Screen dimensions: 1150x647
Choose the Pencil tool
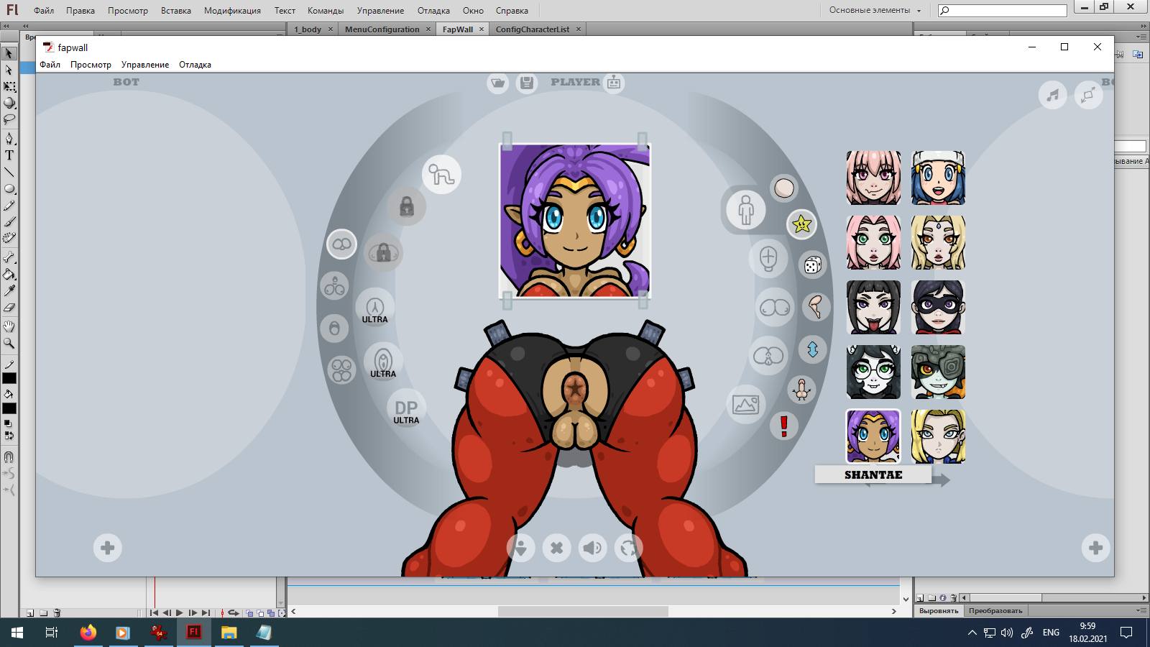click(9, 206)
